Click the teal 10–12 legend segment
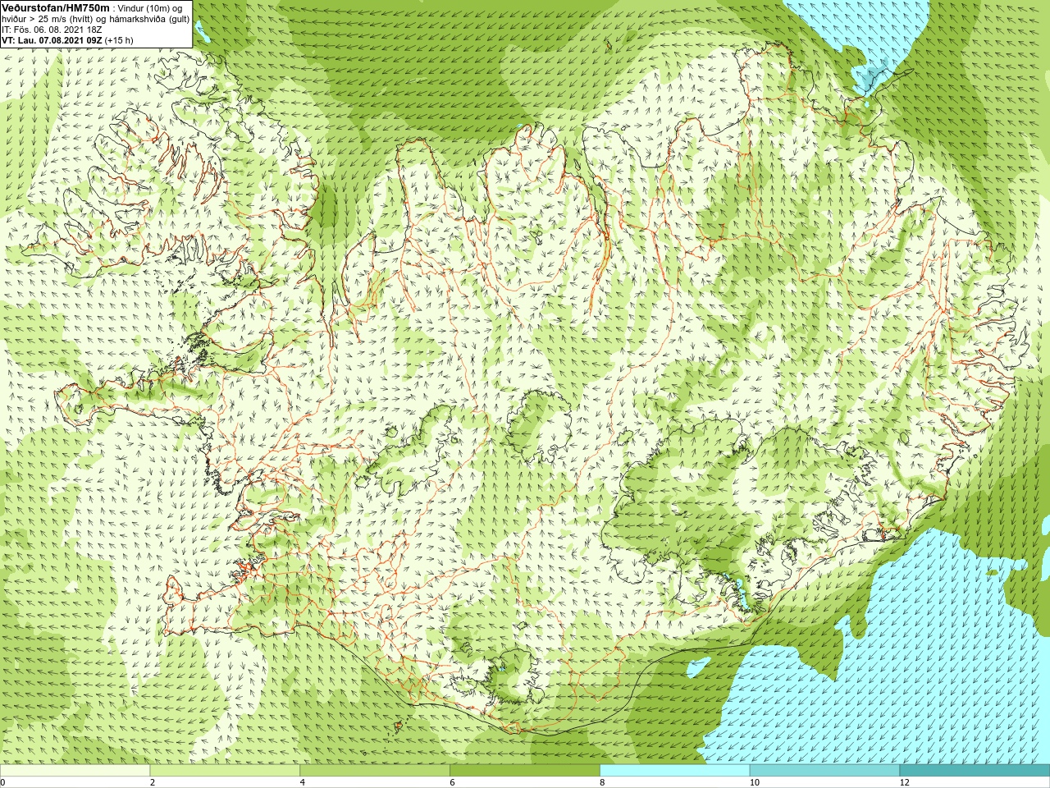The width and height of the screenshot is (1050, 788). (x=824, y=771)
